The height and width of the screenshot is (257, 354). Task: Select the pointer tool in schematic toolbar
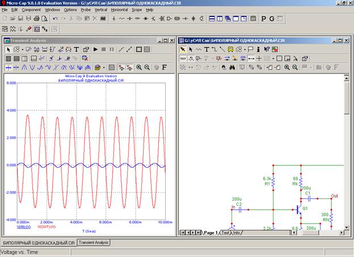click(191, 49)
